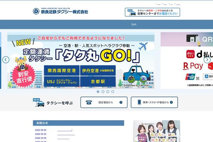The width and height of the screenshot is (213, 142).
Task: Click Supported by Takumaru caption
Action: [x=137, y=86]
